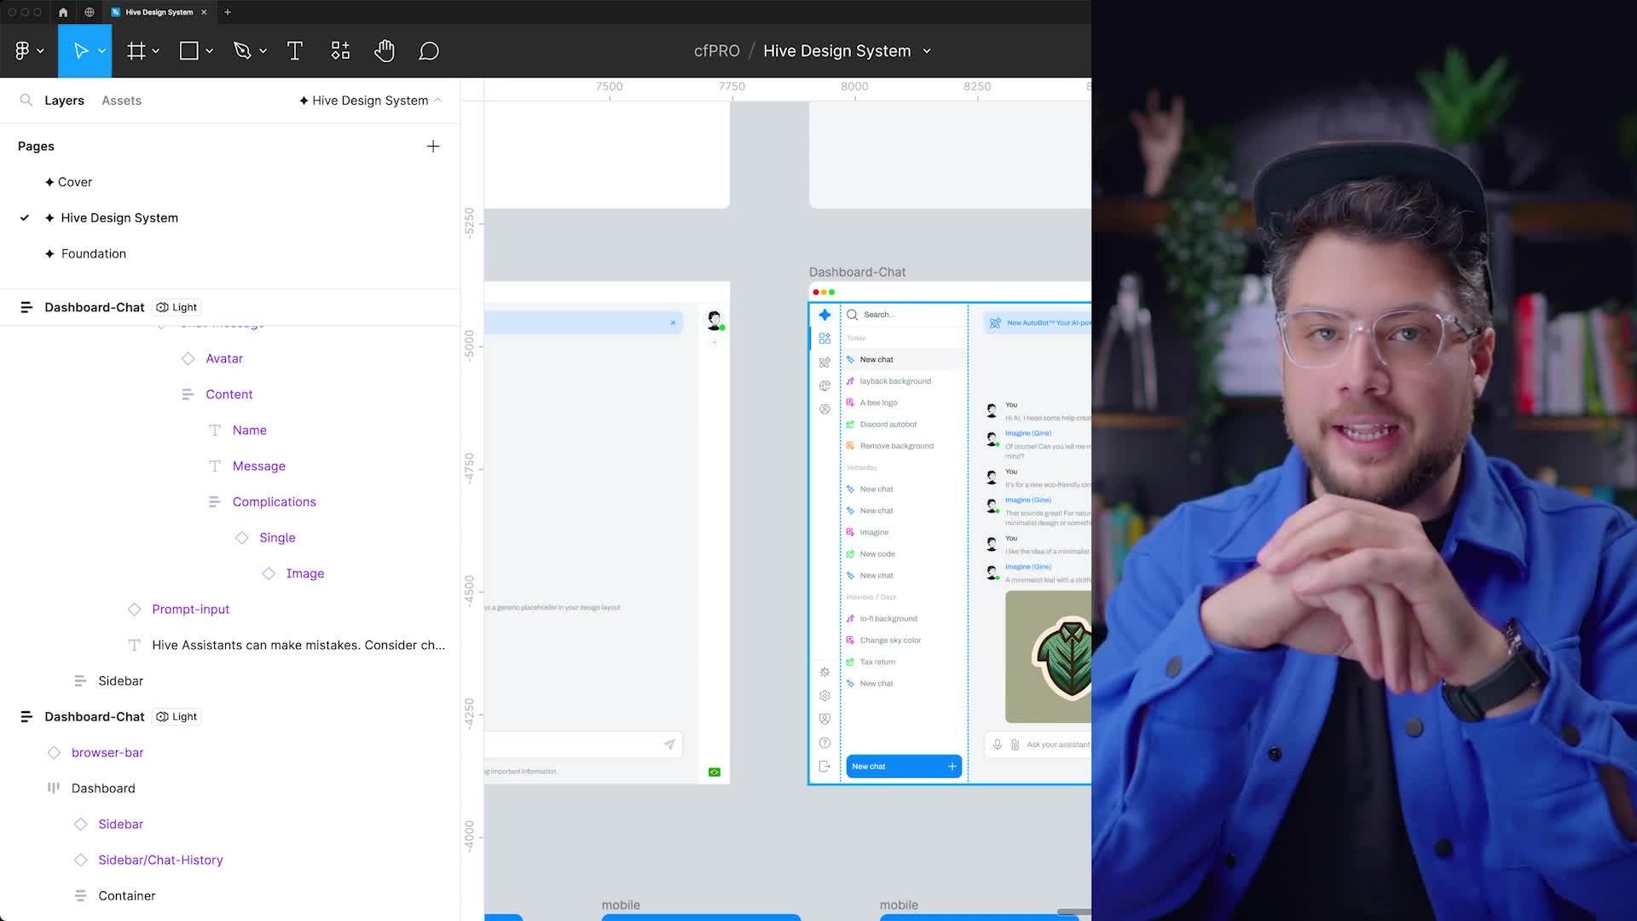Switch to the Layers tab
Screen dimensions: 1637x921
(x=64, y=101)
